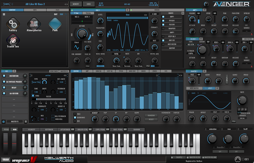Toggle the PITCH1 route checkbox
Viewport: 254px width, 163px height.
click(x=163, y=21)
